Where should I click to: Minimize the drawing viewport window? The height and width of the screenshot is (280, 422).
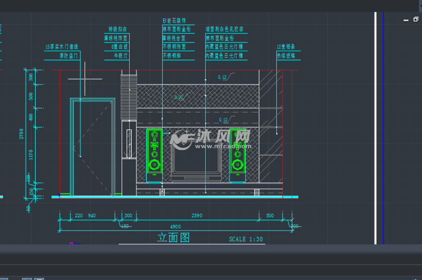[x=406, y=20]
